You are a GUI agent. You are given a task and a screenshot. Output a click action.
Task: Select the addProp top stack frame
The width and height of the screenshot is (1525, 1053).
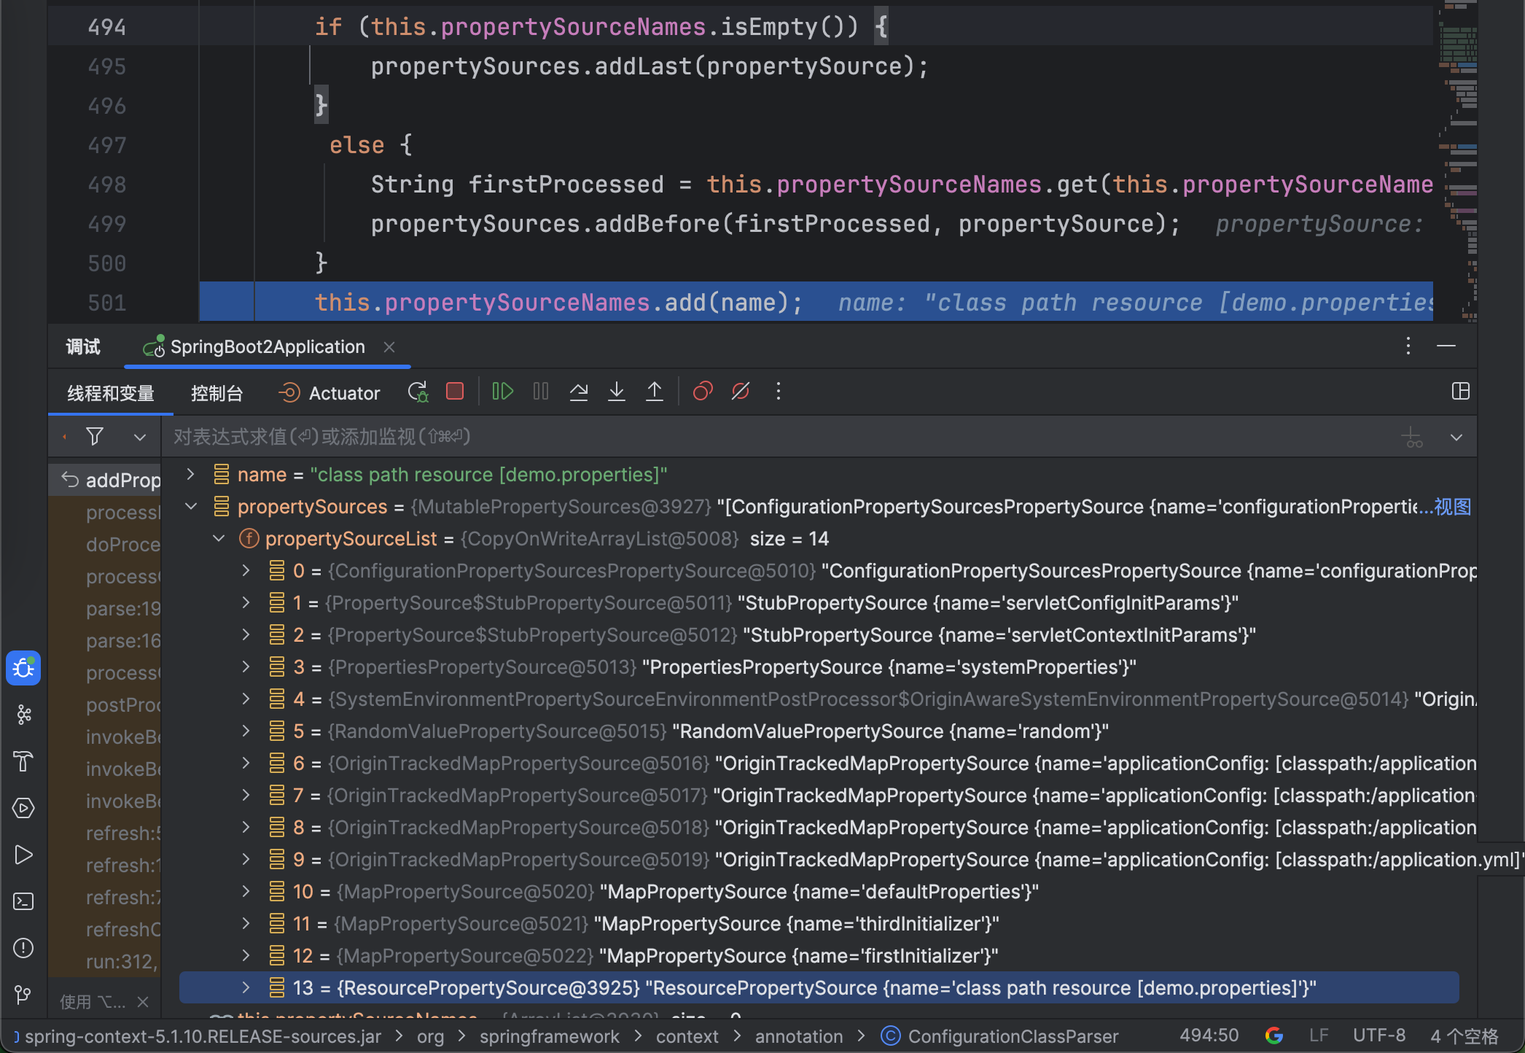(105, 480)
